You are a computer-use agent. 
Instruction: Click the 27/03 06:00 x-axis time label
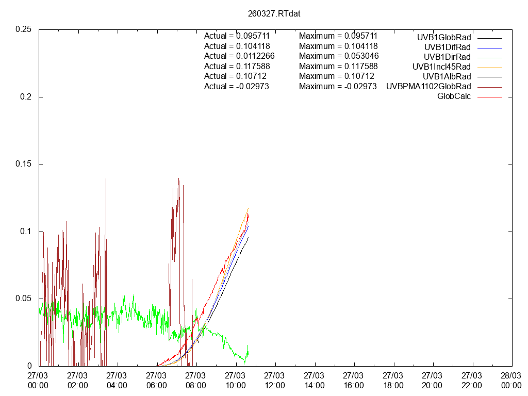[157, 381]
